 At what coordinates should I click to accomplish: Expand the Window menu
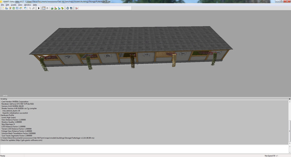pyautogui.click(x=28, y=5)
